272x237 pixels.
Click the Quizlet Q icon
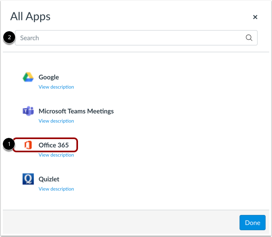pos(28,179)
